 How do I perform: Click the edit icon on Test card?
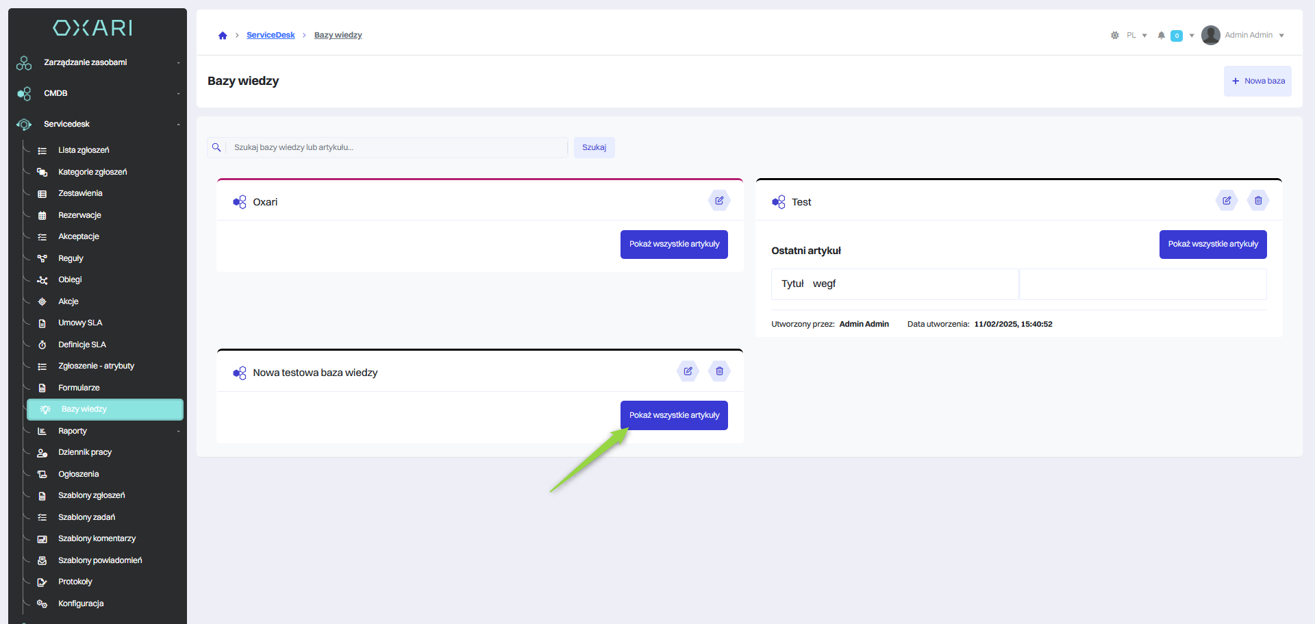pyautogui.click(x=1227, y=201)
